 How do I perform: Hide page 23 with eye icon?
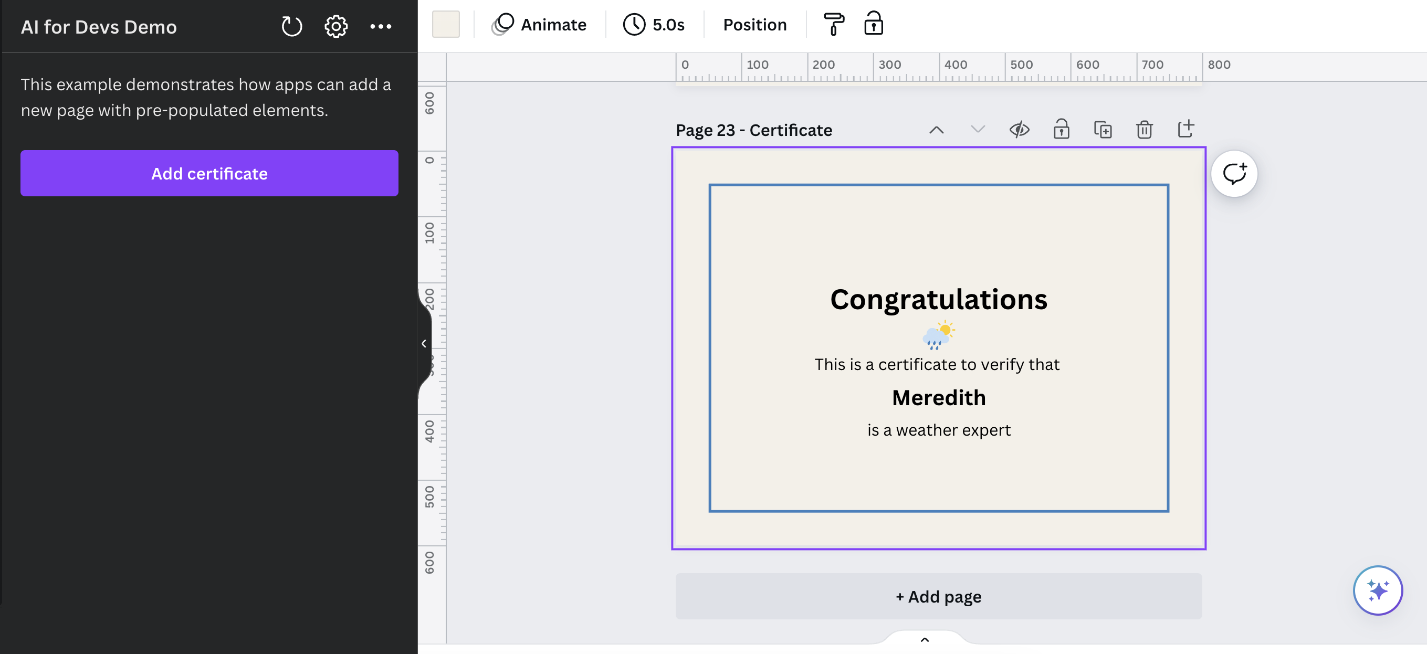click(1019, 130)
